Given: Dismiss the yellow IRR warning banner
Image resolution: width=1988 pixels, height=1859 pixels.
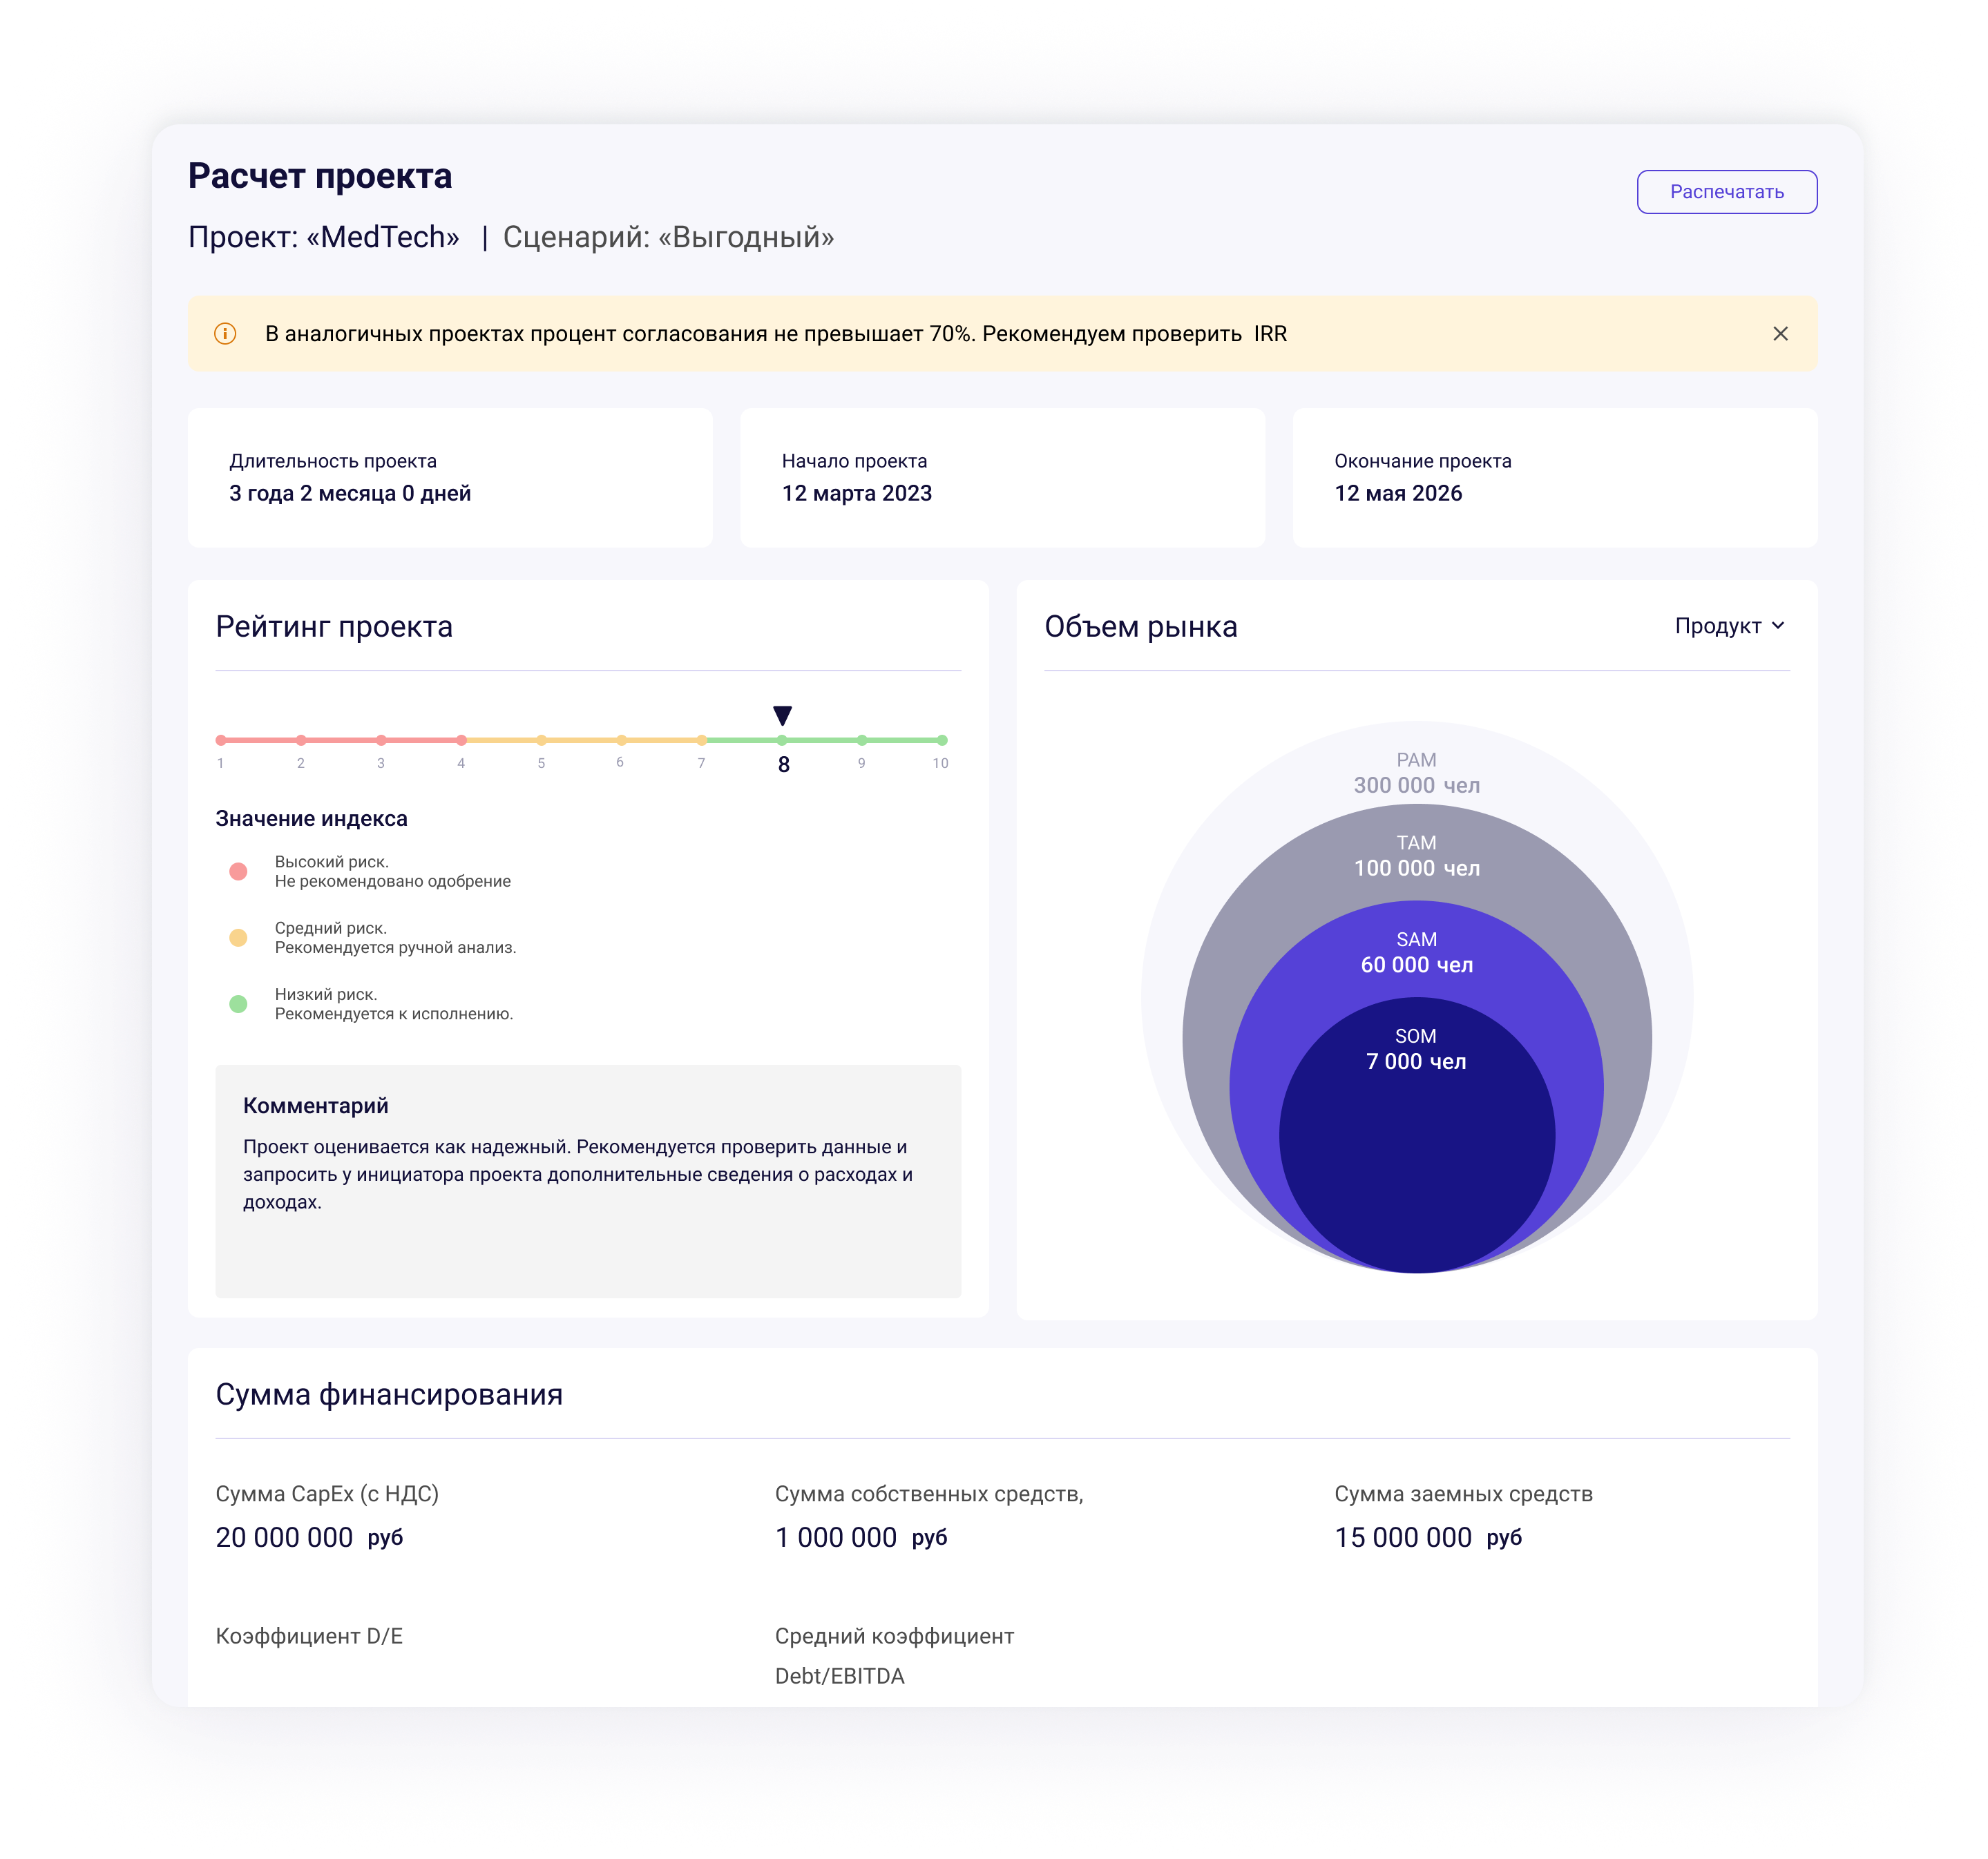Looking at the screenshot, I should [1780, 334].
